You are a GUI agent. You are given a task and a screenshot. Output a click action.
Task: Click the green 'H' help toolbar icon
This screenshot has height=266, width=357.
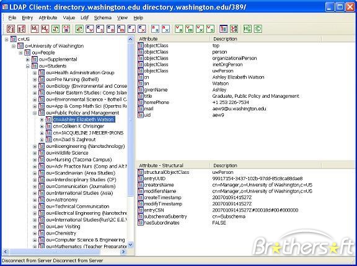coord(247,28)
